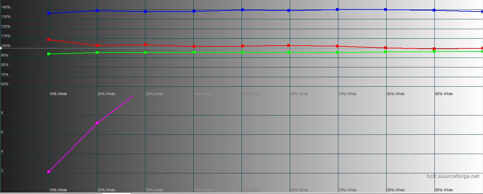Select bottom '90% White' label of delta E graph
Image resolution: width=483 pixels, height=194 pixels.
[x=444, y=190]
